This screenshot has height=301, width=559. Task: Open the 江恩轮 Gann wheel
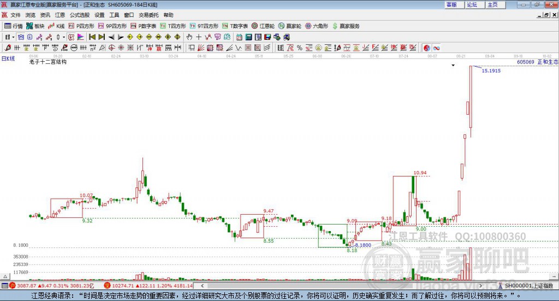pos(263,26)
